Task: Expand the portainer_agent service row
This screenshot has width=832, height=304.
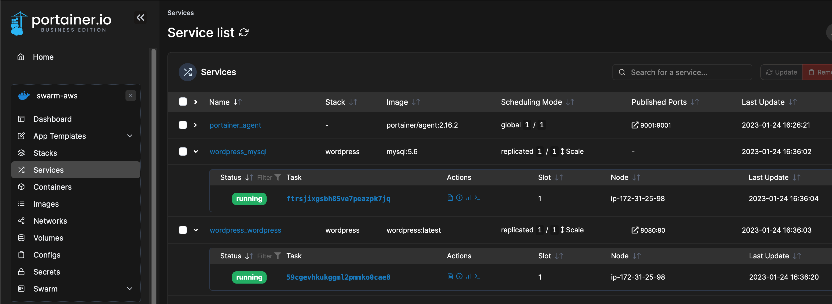Action: (x=196, y=125)
